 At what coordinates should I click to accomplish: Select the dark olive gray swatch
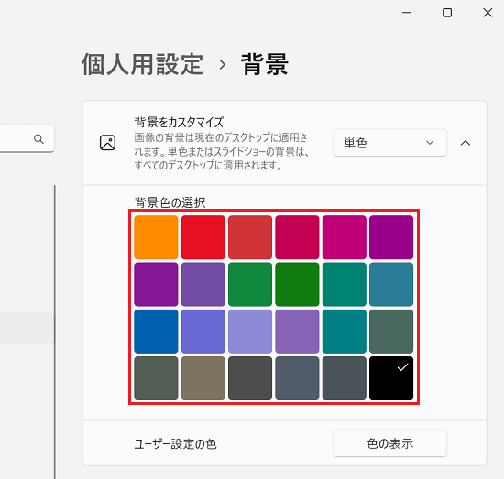[x=156, y=378]
